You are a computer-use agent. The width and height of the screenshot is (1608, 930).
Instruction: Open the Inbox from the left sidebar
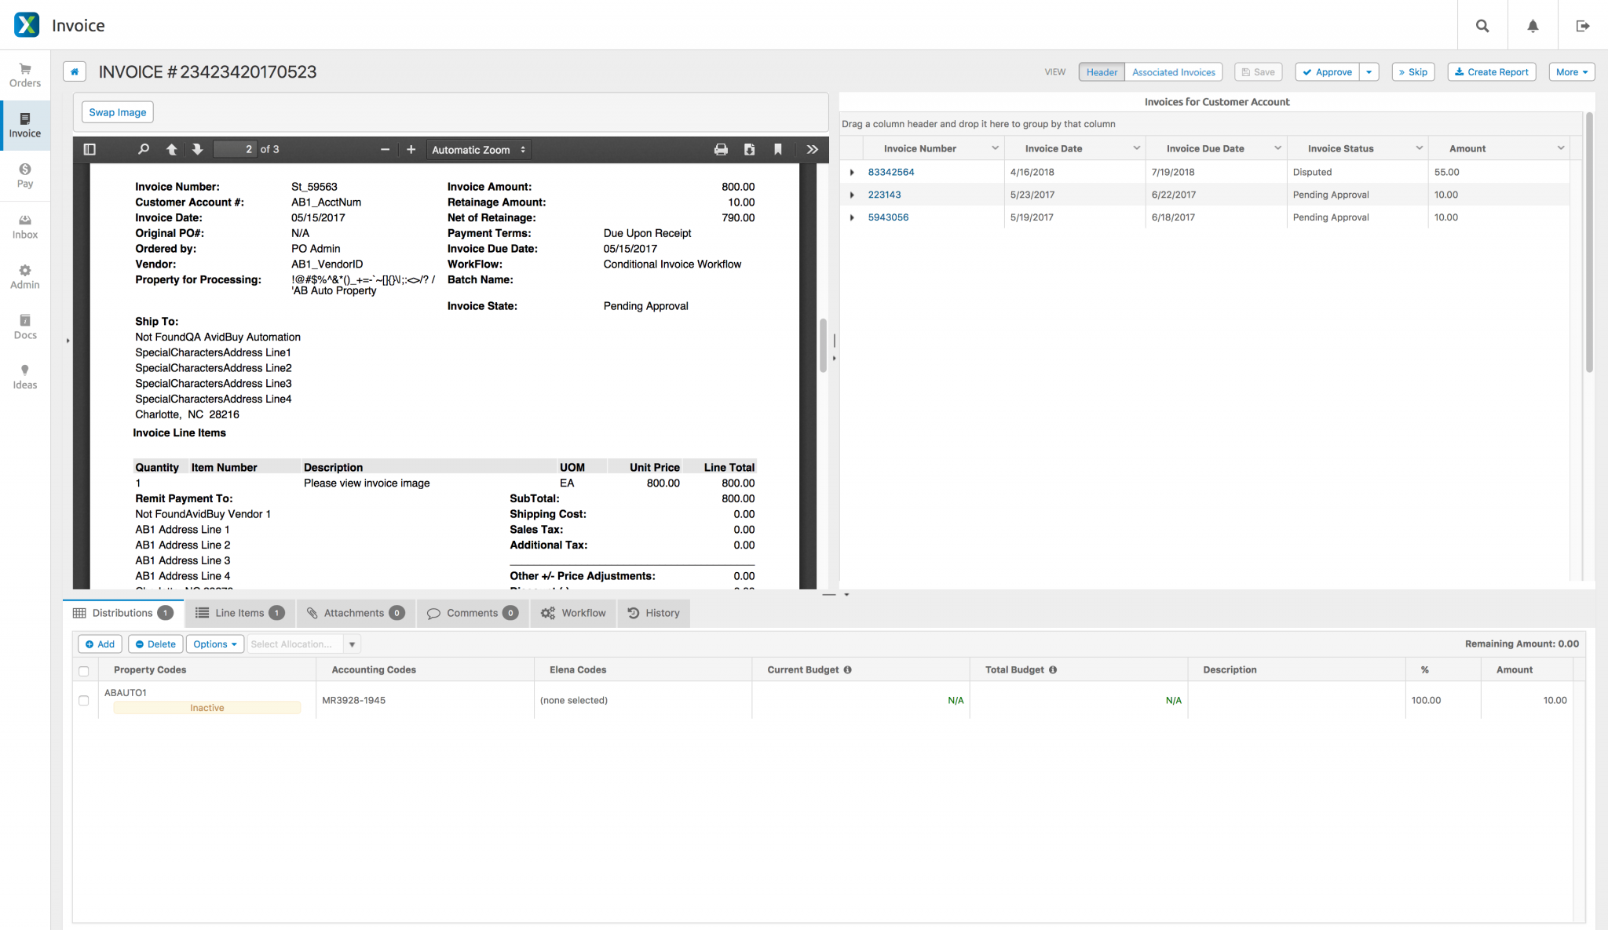pyautogui.click(x=24, y=225)
